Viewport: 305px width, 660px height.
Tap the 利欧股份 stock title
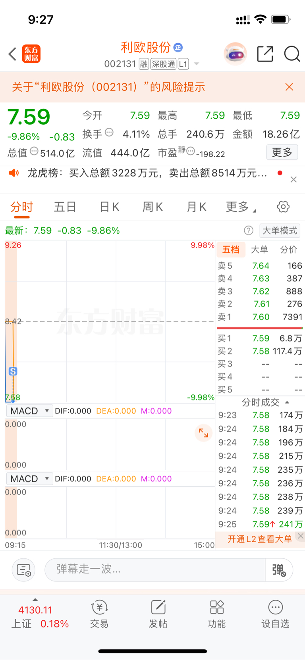(x=146, y=48)
